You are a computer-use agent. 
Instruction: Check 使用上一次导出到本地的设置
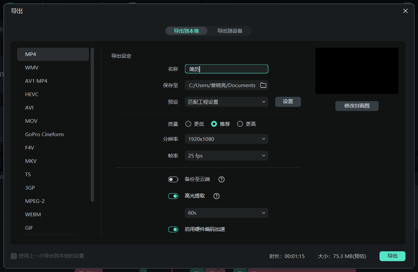point(14,256)
